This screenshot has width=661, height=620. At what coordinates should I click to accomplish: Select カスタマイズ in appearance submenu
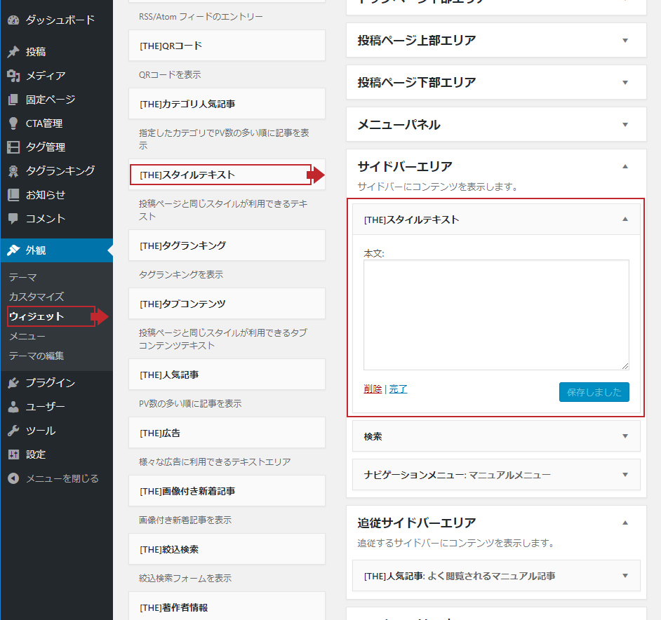point(36,297)
